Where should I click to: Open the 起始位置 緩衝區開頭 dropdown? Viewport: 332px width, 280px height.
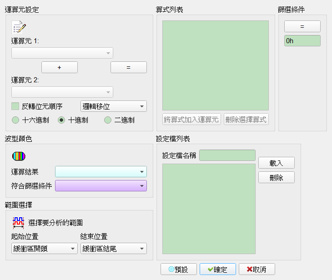point(45,249)
